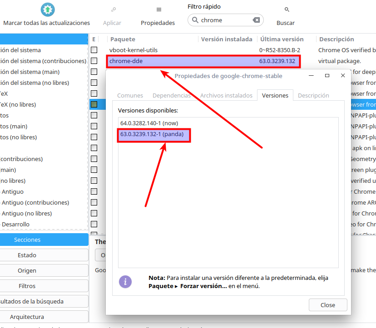Clear the quick filter text
The image size is (376, 328).
click(256, 20)
